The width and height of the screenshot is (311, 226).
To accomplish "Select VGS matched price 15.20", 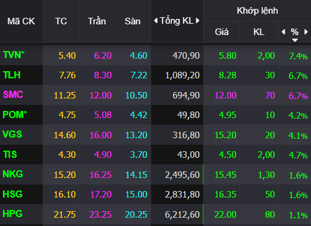I will click(225, 135).
